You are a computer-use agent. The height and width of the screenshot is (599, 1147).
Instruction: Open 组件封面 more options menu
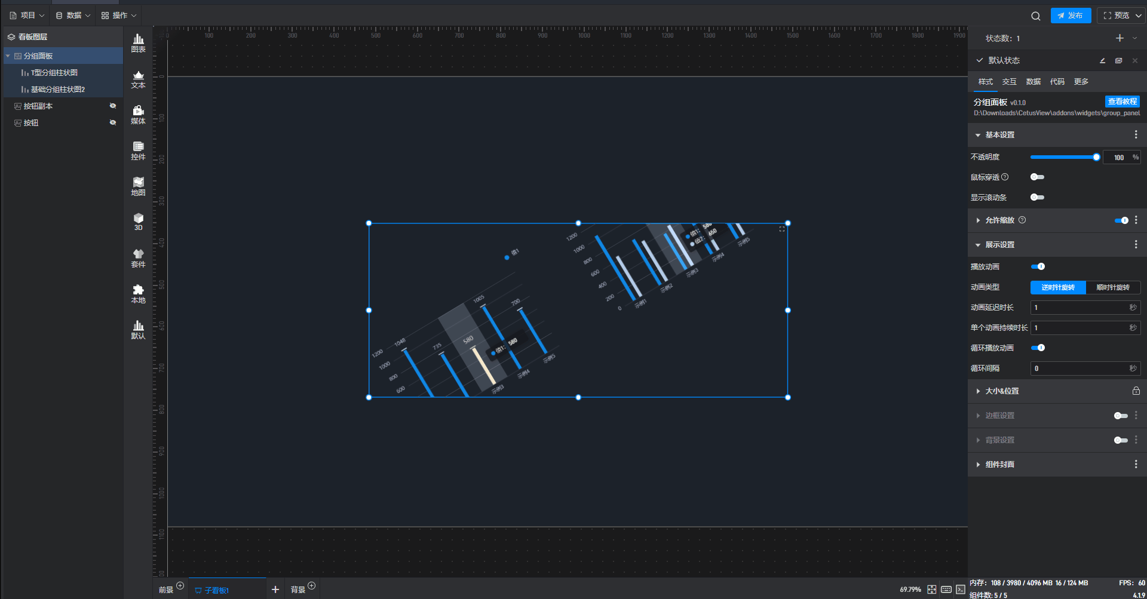click(x=1136, y=464)
